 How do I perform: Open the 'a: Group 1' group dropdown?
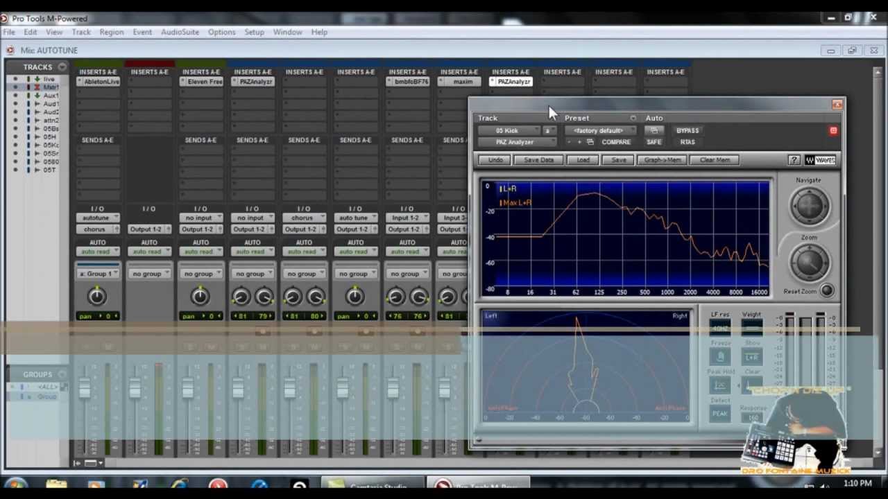point(98,274)
